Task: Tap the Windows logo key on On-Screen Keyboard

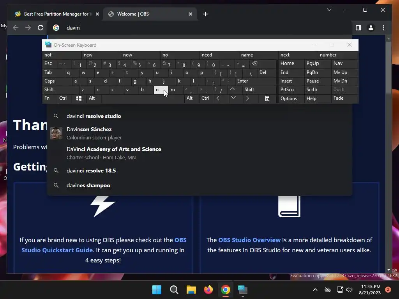Action: coord(79,98)
